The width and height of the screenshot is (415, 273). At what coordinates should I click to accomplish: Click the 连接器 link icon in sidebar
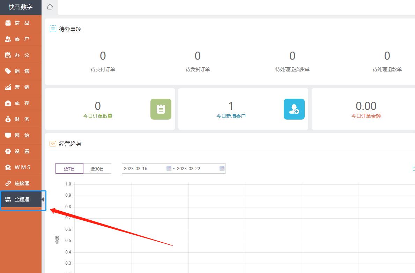click(x=8, y=183)
